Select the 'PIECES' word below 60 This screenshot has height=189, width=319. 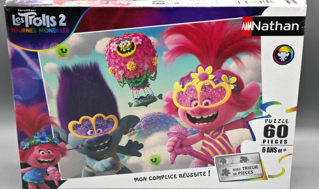(275, 142)
